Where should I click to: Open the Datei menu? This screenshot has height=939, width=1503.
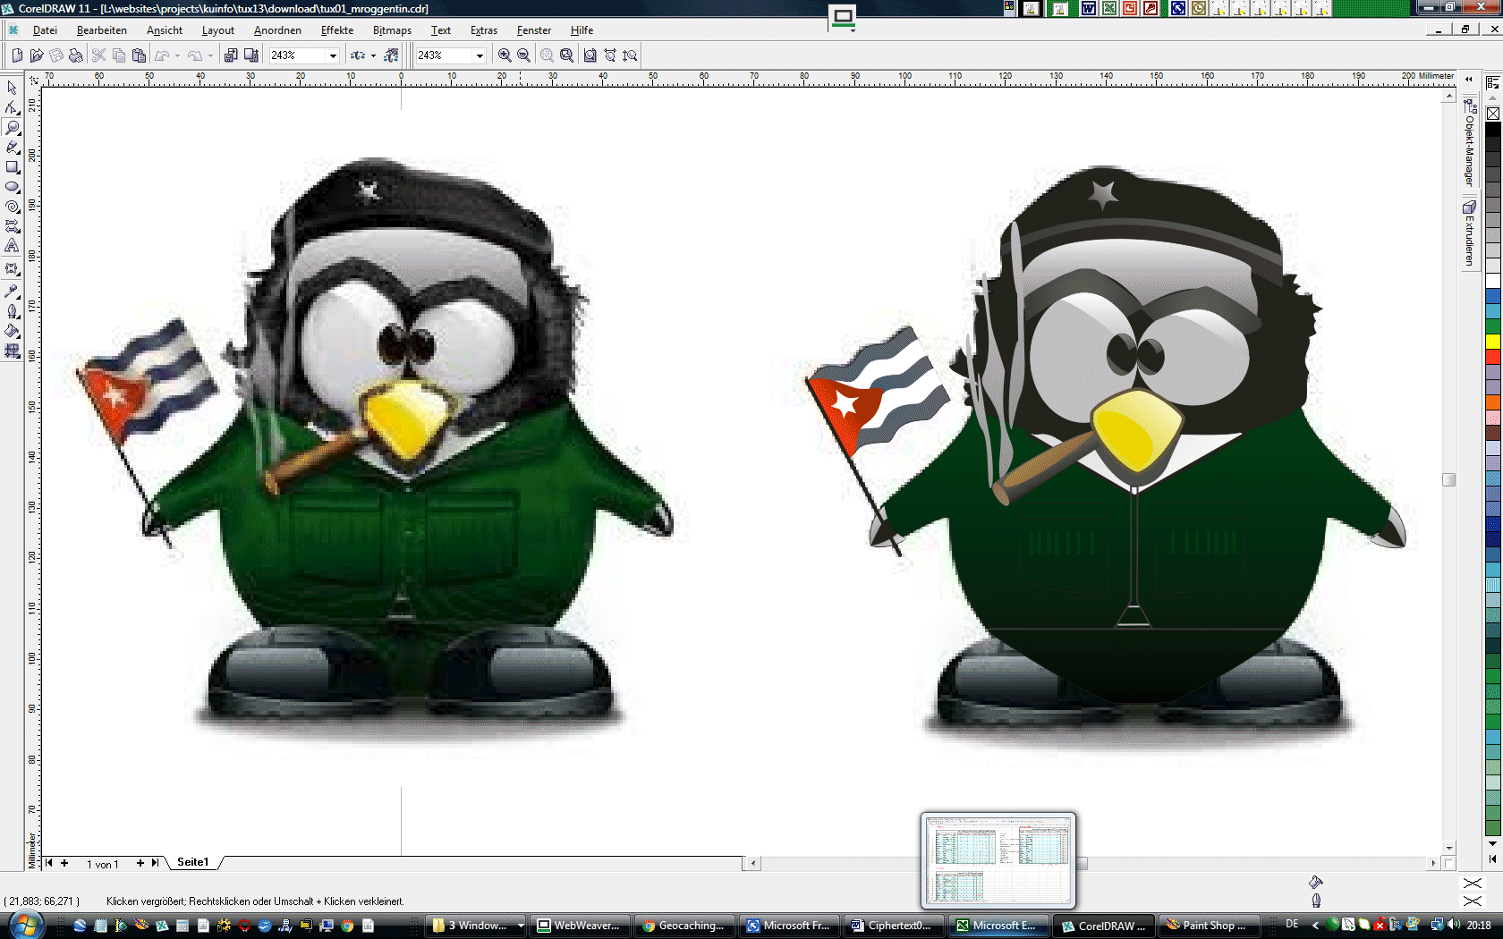(x=45, y=30)
